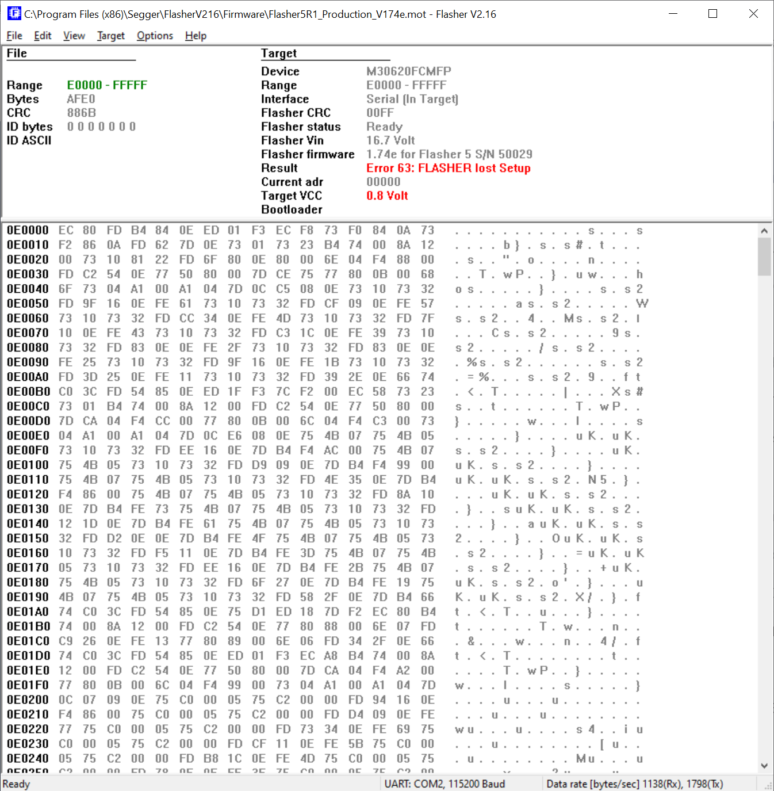
Task: Click the first byte 6F in row 0E0040
Action: click(x=66, y=289)
